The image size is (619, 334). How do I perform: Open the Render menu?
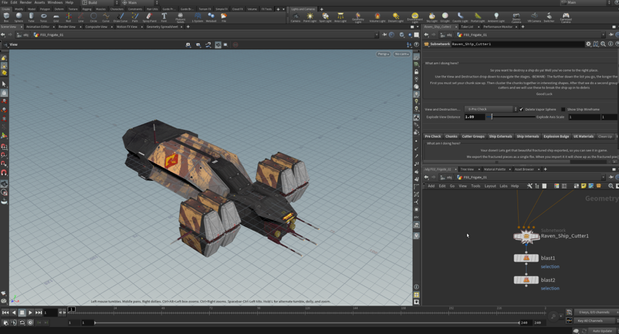point(26,2)
